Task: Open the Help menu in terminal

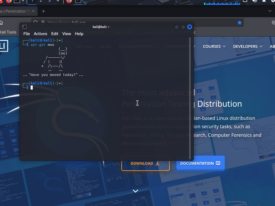Action: pyautogui.click(x=79, y=34)
